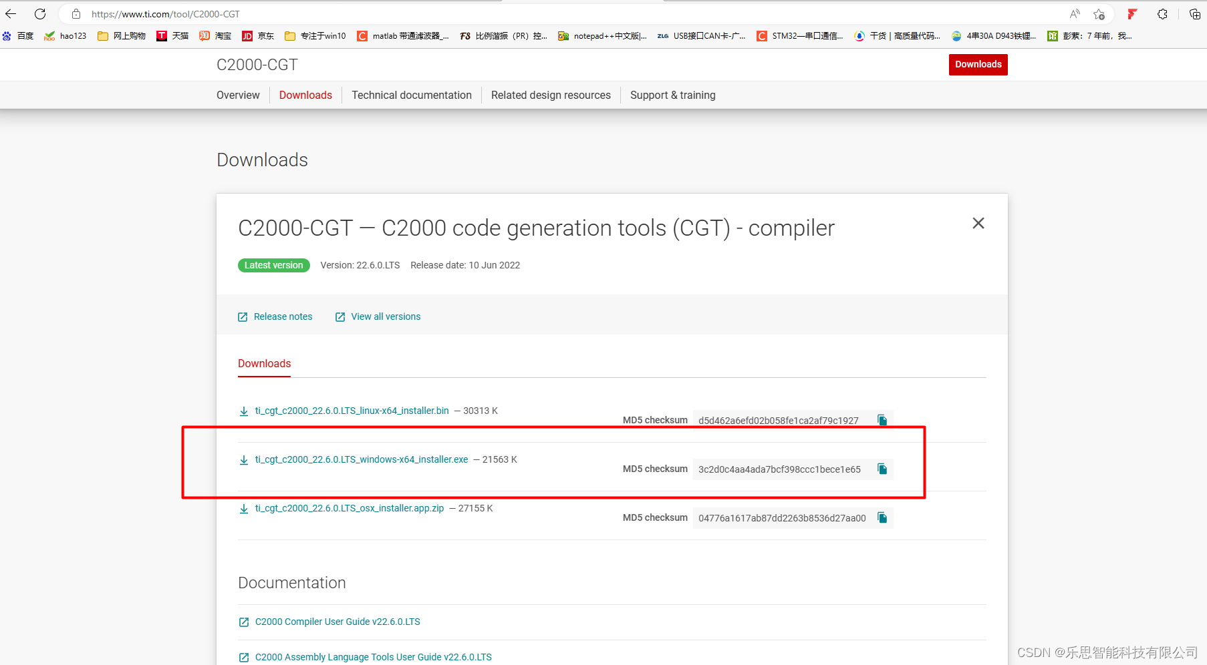Click the browser address bar URL
Viewport: 1207px width, 665px height.
[166, 14]
